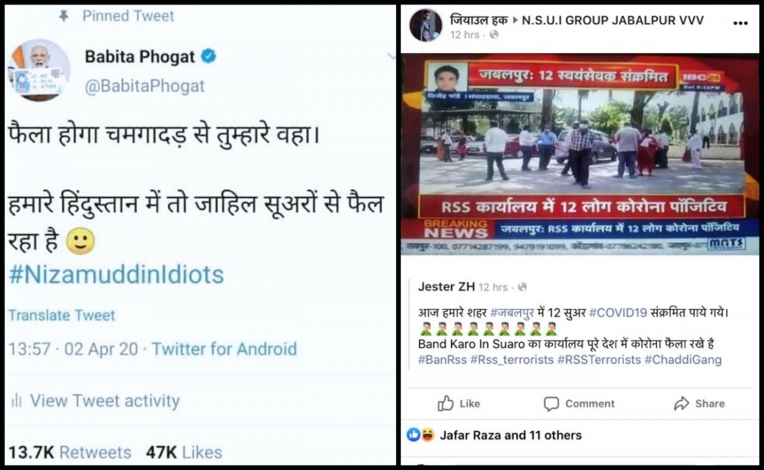The height and width of the screenshot is (470, 764).
Task: Open Jester ZH's profile name
Action: [x=446, y=287]
